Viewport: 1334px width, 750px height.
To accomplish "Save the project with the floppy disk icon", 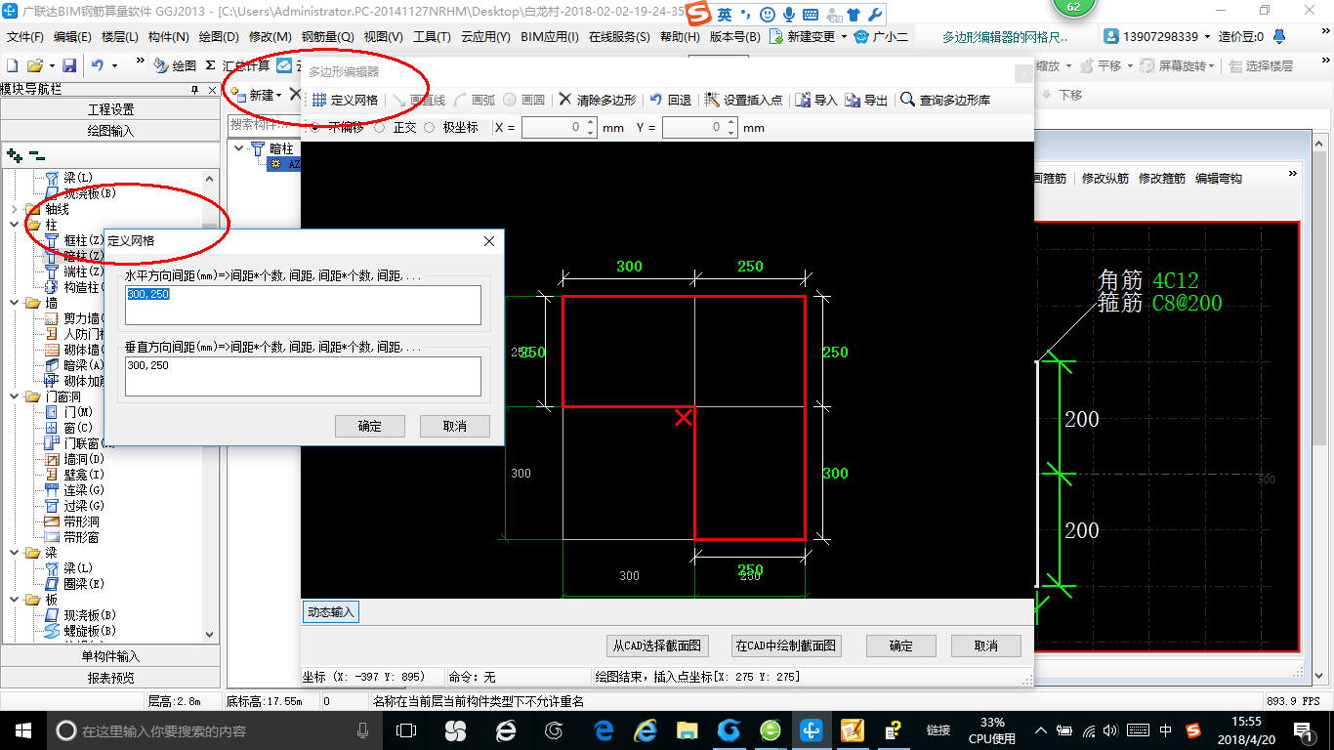I will pyautogui.click(x=69, y=65).
